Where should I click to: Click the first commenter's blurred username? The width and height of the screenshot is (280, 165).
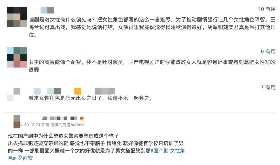click(x=44, y=10)
